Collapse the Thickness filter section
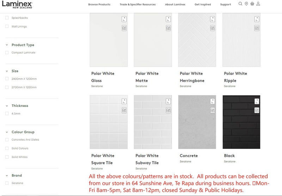The width and height of the screenshot is (282, 196). [x=7, y=106]
